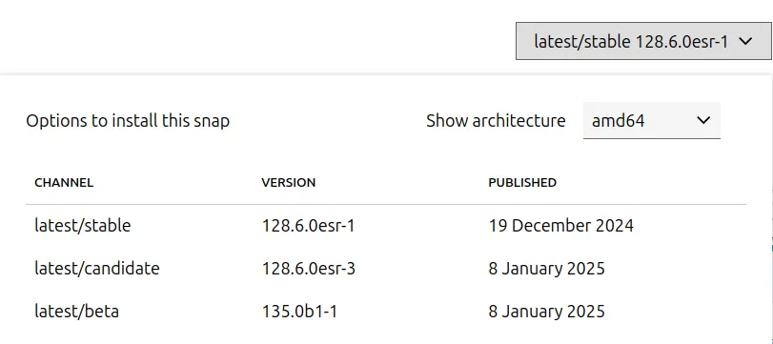Click the PUBLISHED column header
This screenshot has height=344, width=773.
coord(522,183)
